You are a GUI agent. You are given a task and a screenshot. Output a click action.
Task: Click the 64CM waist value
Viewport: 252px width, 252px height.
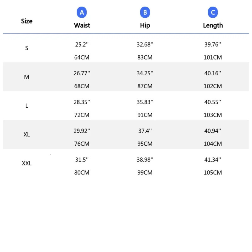[x=82, y=57]
